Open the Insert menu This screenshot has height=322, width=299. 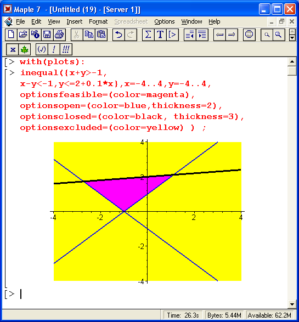pyautogui.click(x=75, y=21)
